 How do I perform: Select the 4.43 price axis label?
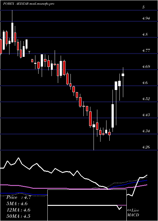click(x=146, y=115)
